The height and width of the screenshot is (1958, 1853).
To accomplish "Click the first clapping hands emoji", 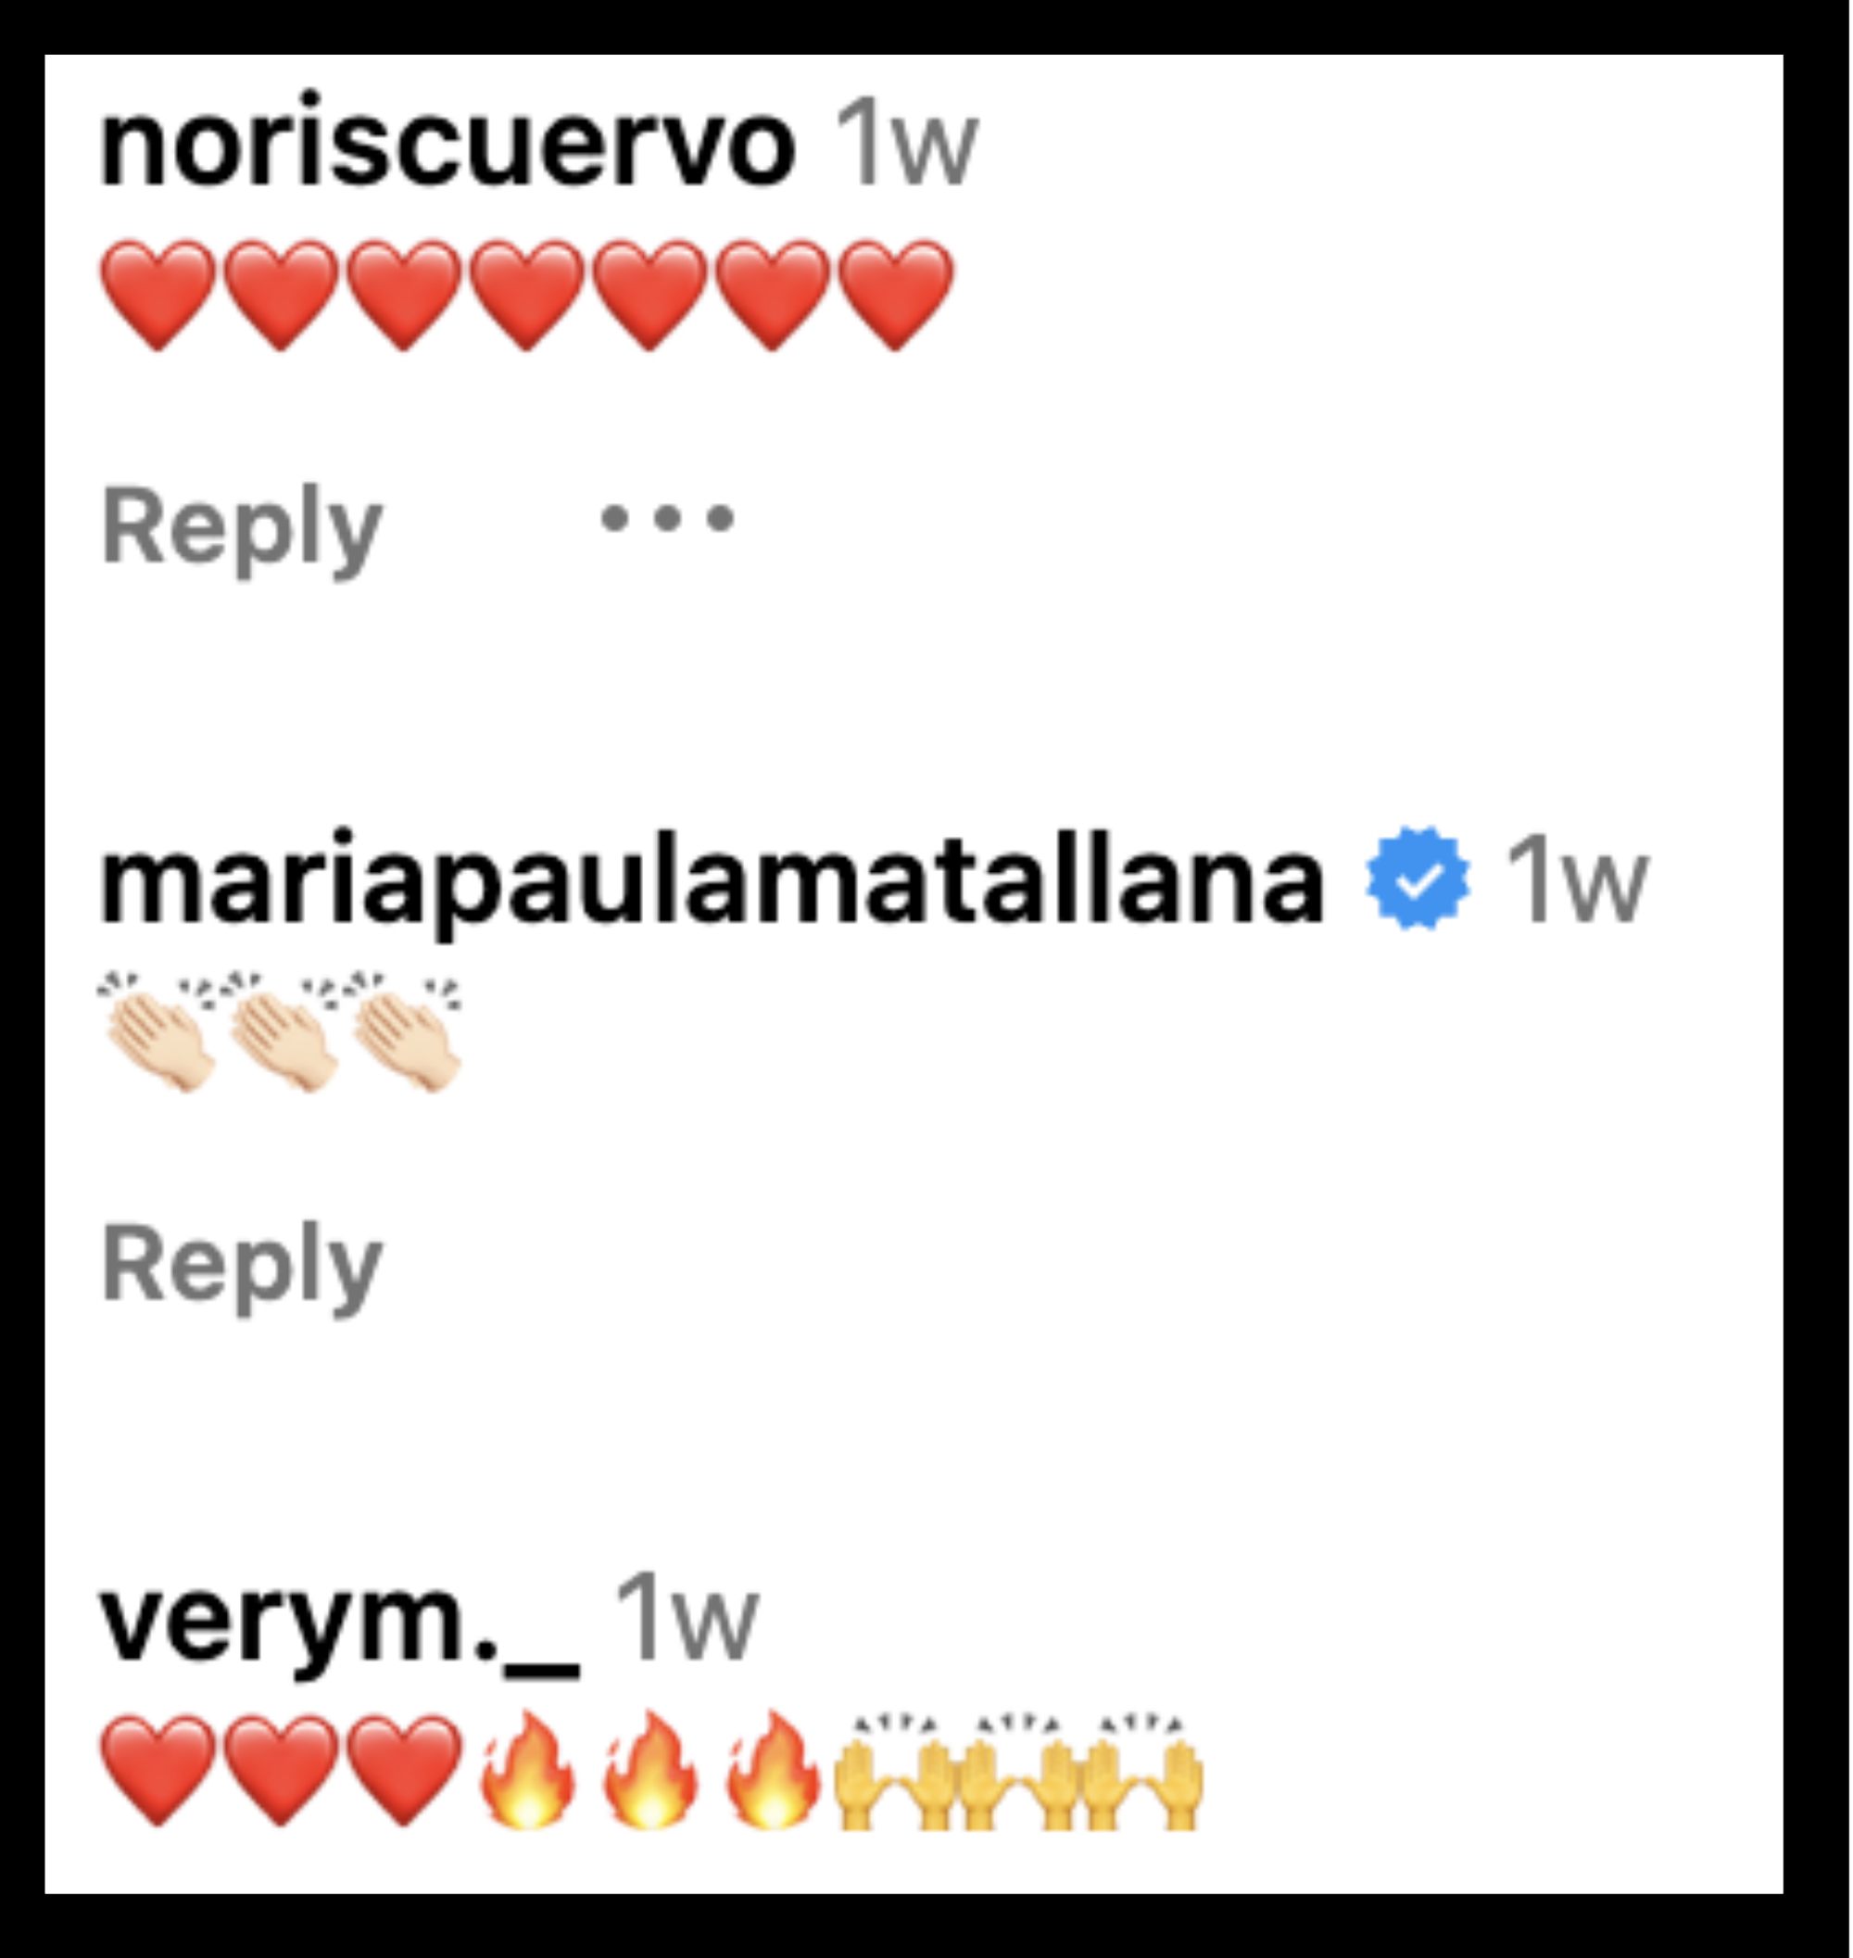I will pos(158,1033).
